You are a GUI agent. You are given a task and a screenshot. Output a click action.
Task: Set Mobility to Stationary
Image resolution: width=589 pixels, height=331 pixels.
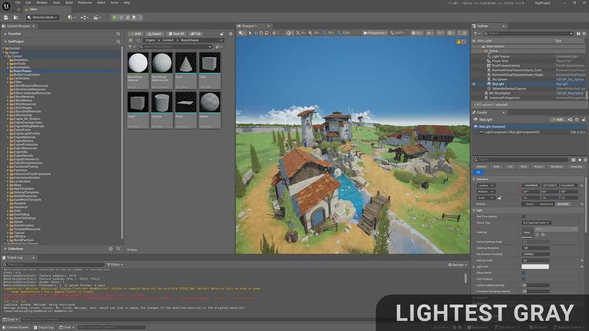coord(546,204)
